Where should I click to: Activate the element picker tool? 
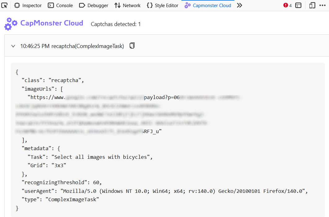pos(4,5)
